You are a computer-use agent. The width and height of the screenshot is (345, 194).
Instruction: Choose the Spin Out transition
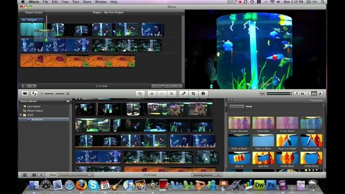263,160
